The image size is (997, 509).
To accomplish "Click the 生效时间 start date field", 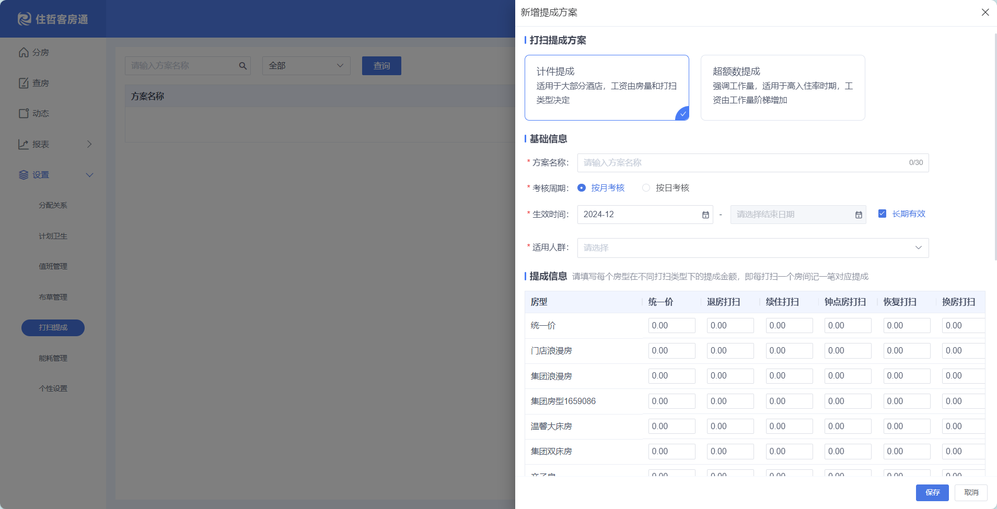I will pyautogui.click(x=645, y=215).
